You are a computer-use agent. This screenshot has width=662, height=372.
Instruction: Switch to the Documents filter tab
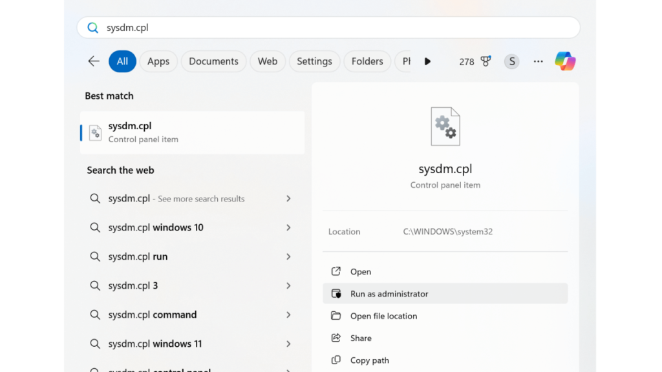[213, 61]
